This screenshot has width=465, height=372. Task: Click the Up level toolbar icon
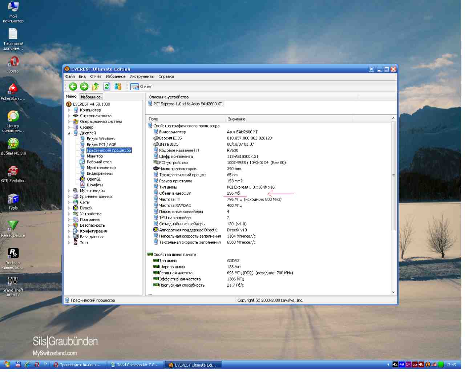point(96,86)
